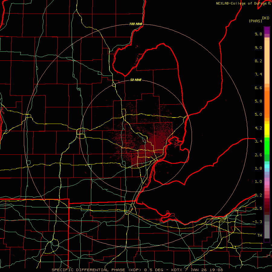Image resolution: width=272 pixels, height=272 pixels.
Task: Select the 6.6 scale value
Action: pos(258,88)
